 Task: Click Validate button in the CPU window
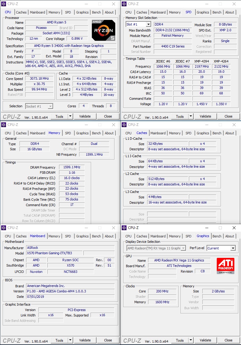tap(85, 116)
